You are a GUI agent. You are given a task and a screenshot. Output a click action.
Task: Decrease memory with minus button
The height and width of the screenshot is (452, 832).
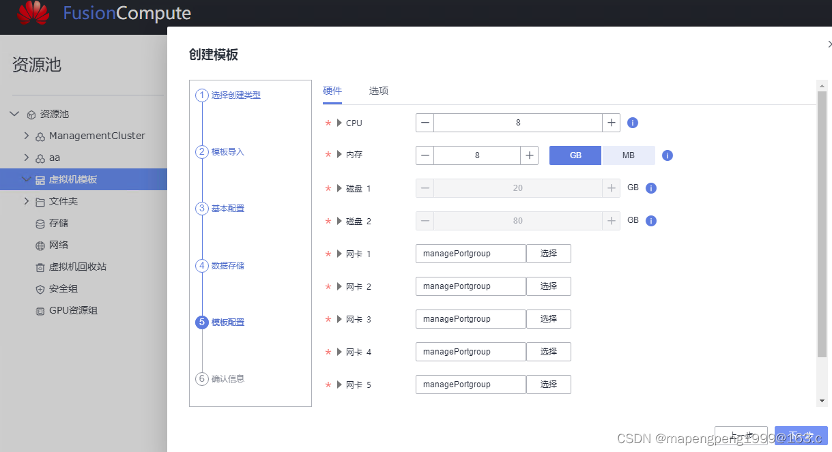point(425,155)
